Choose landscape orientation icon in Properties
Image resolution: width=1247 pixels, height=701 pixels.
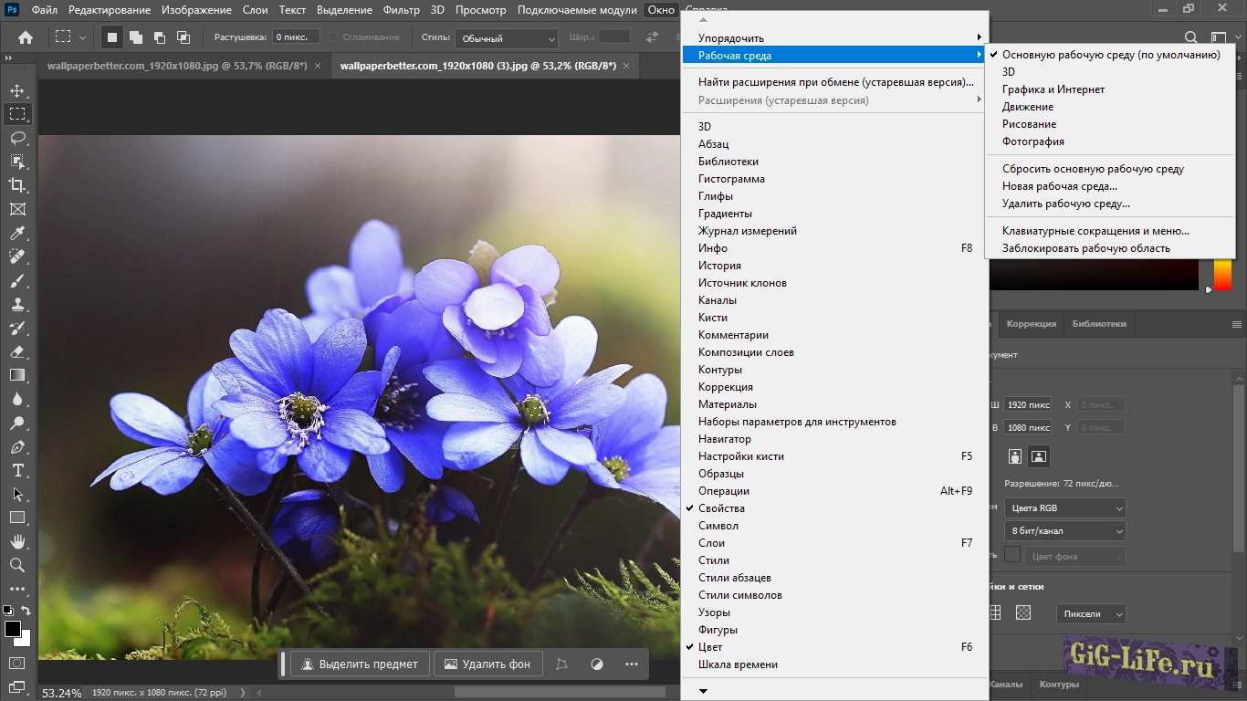[1039, 455]
